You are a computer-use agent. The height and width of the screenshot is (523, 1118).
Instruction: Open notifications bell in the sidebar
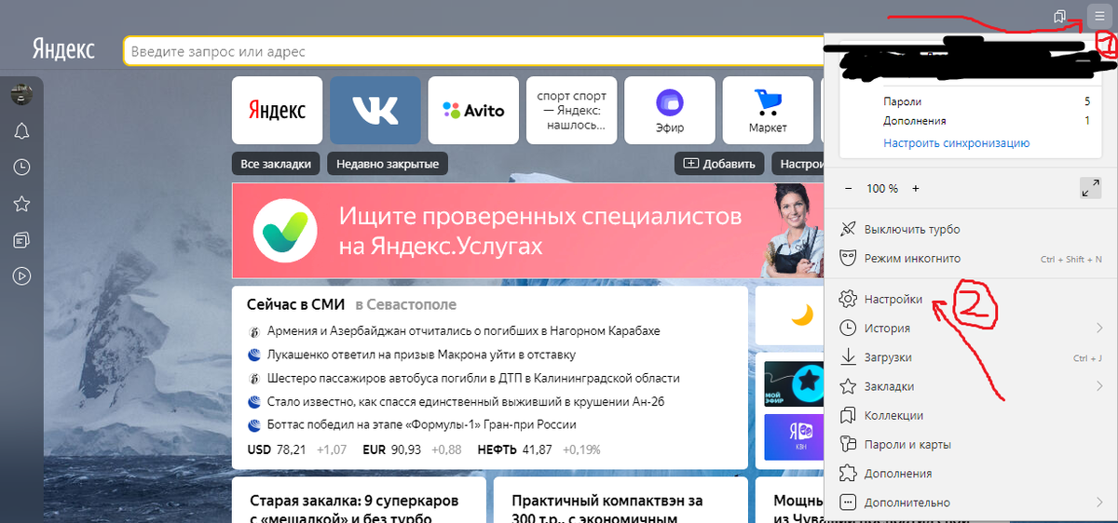(x=21, y=131)
